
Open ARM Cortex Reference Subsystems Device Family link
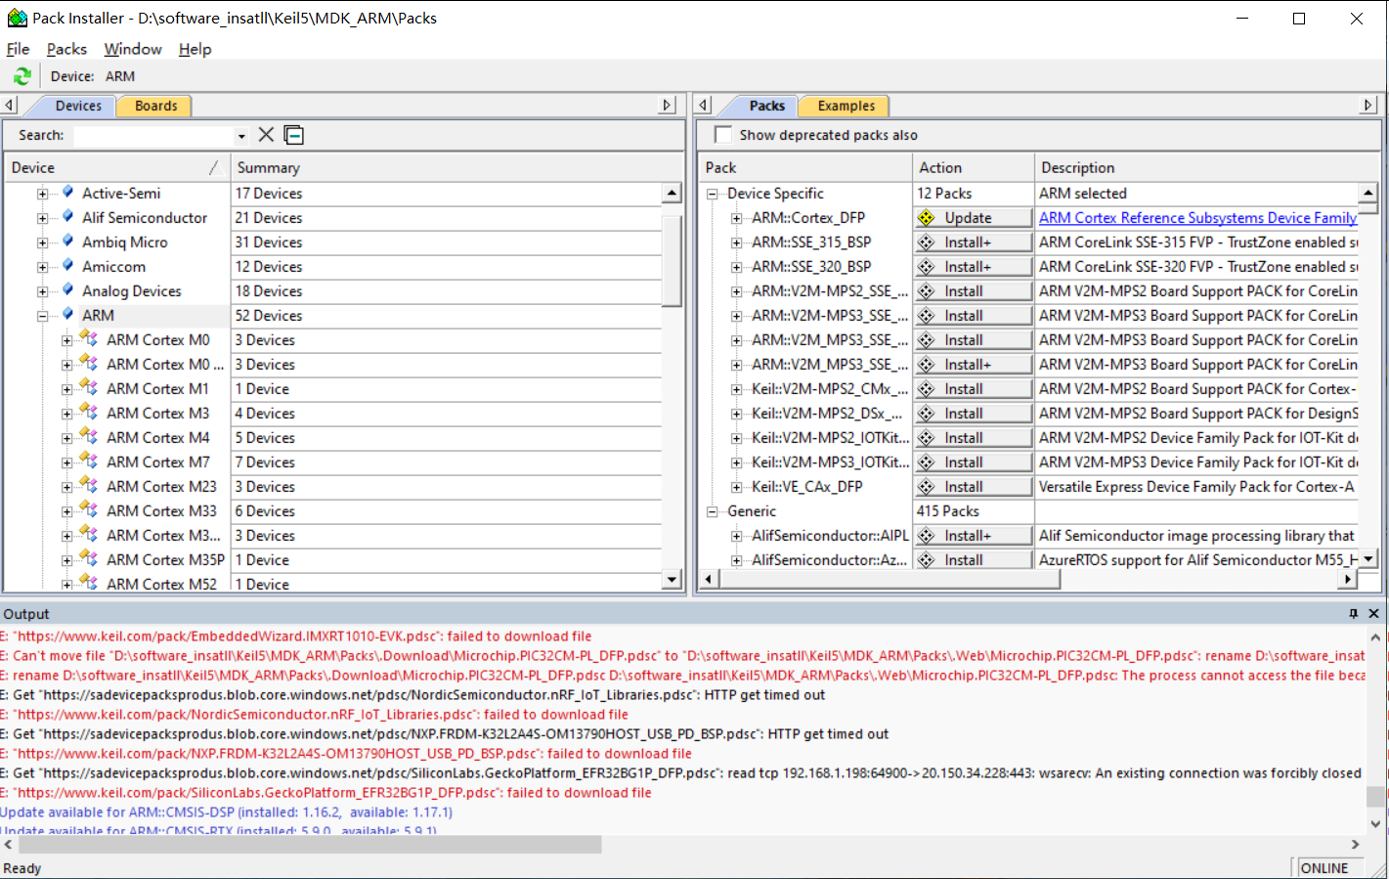coord(1198,218)
